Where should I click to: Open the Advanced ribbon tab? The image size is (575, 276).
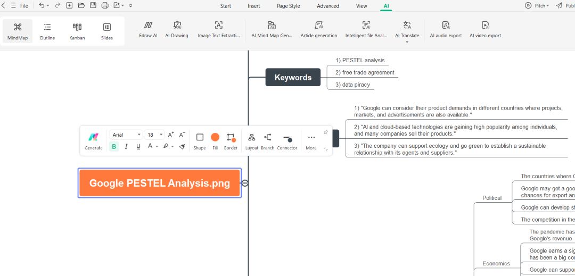[328, 6]
